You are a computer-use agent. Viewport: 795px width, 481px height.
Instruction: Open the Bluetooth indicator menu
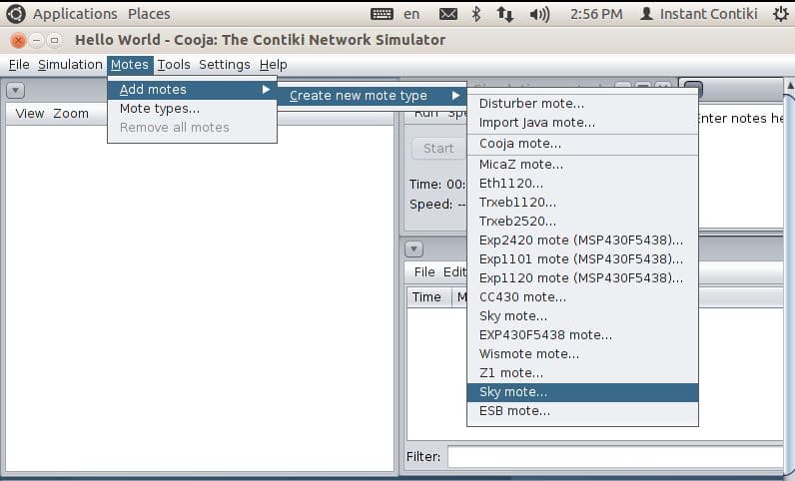click(476, 14)
